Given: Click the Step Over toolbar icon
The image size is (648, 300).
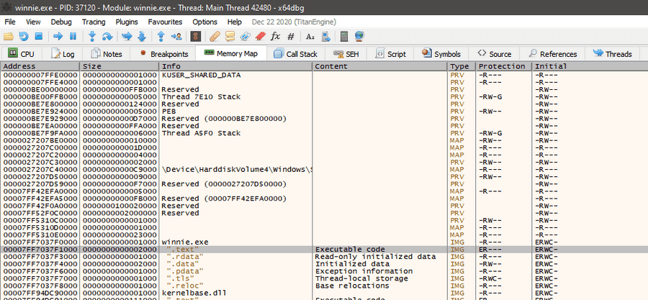Looking at the screenshot, I should point(108,36).
